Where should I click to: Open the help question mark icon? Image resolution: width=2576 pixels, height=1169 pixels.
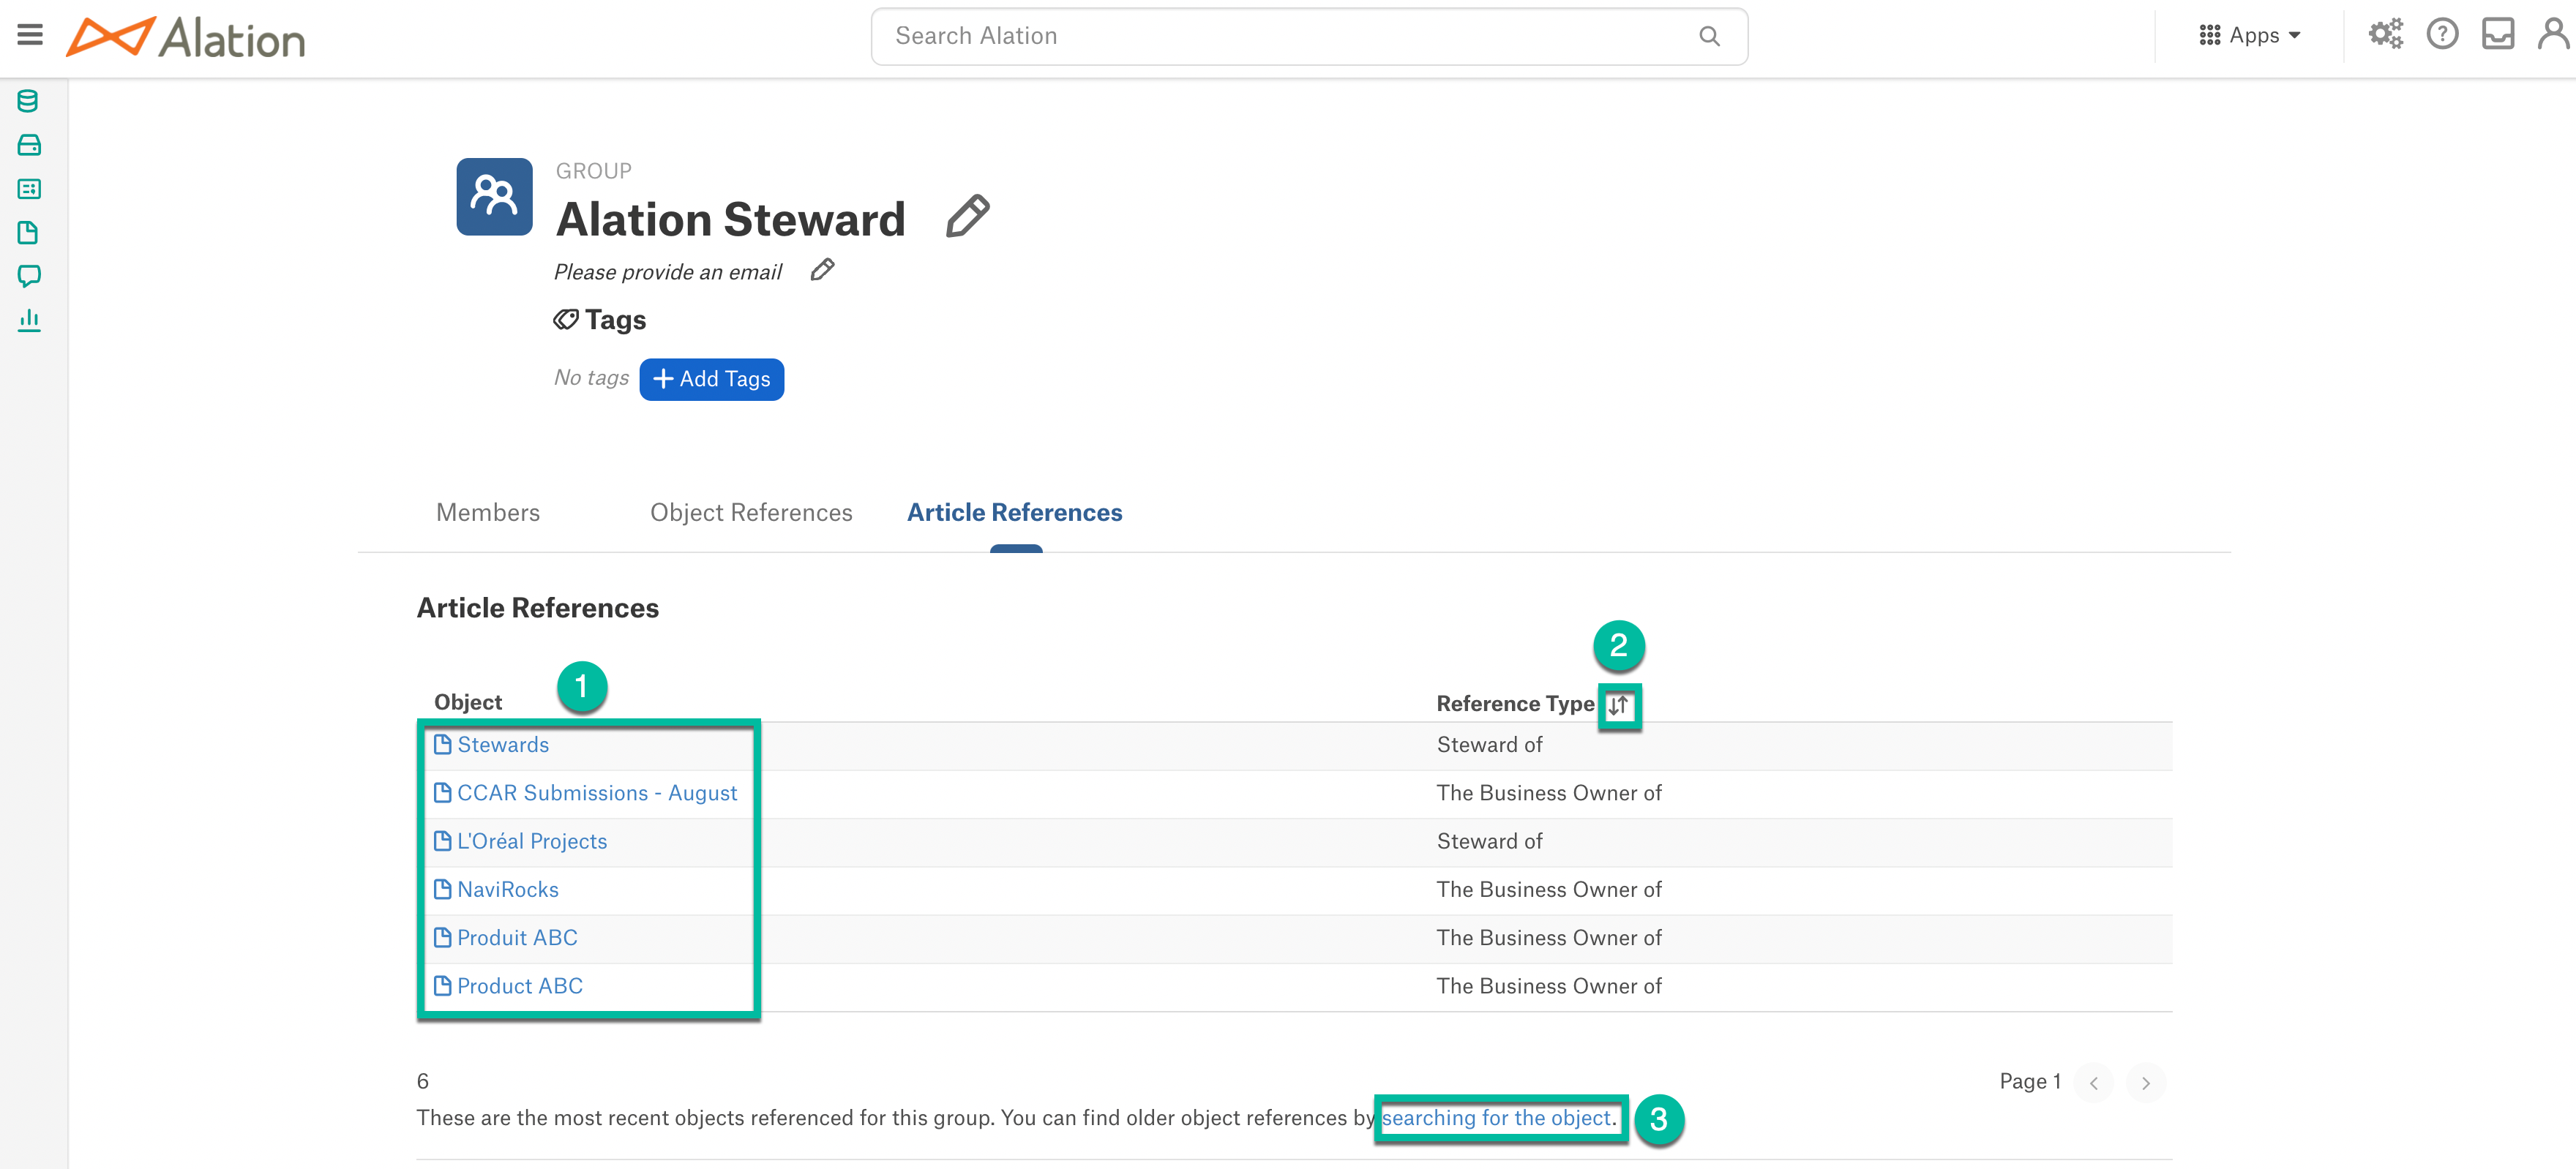tap(2442, 35)
